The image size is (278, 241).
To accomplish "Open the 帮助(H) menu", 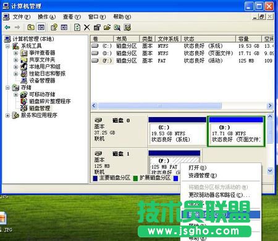I will click(x=122, y=17).
